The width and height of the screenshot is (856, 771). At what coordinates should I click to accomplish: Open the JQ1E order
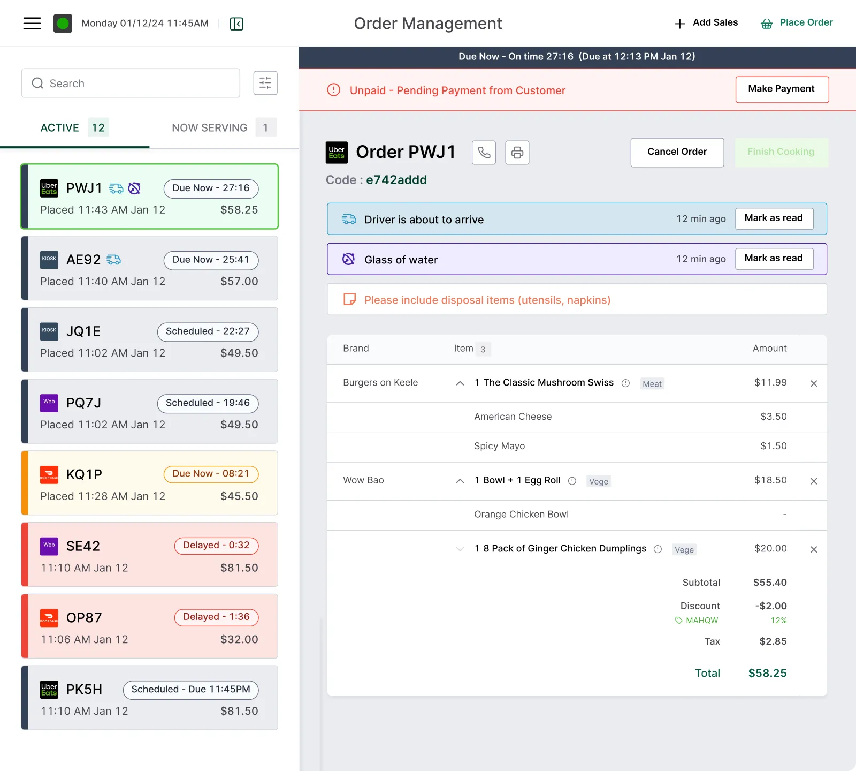pos(149,339)
